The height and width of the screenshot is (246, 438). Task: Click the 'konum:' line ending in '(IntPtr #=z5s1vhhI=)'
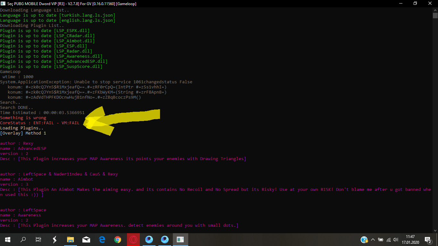(87, 87)
